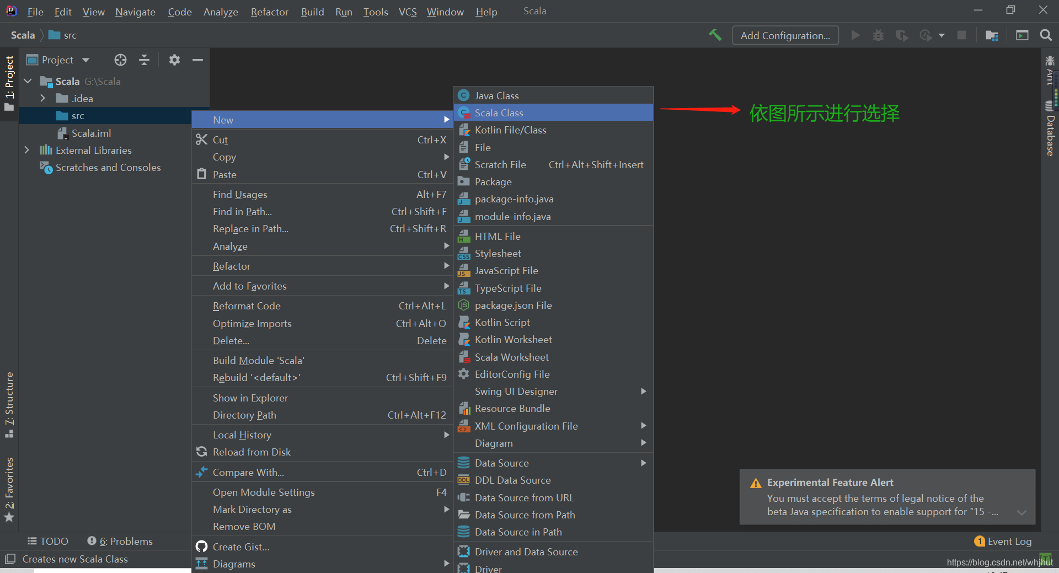Select Reformat Code menu entry
This screenshot has width=1059, height=573.
point(322,306)
